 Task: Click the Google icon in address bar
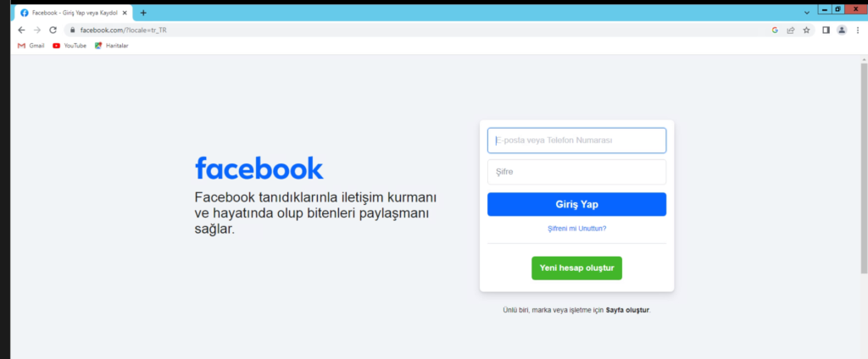[775, 30]
